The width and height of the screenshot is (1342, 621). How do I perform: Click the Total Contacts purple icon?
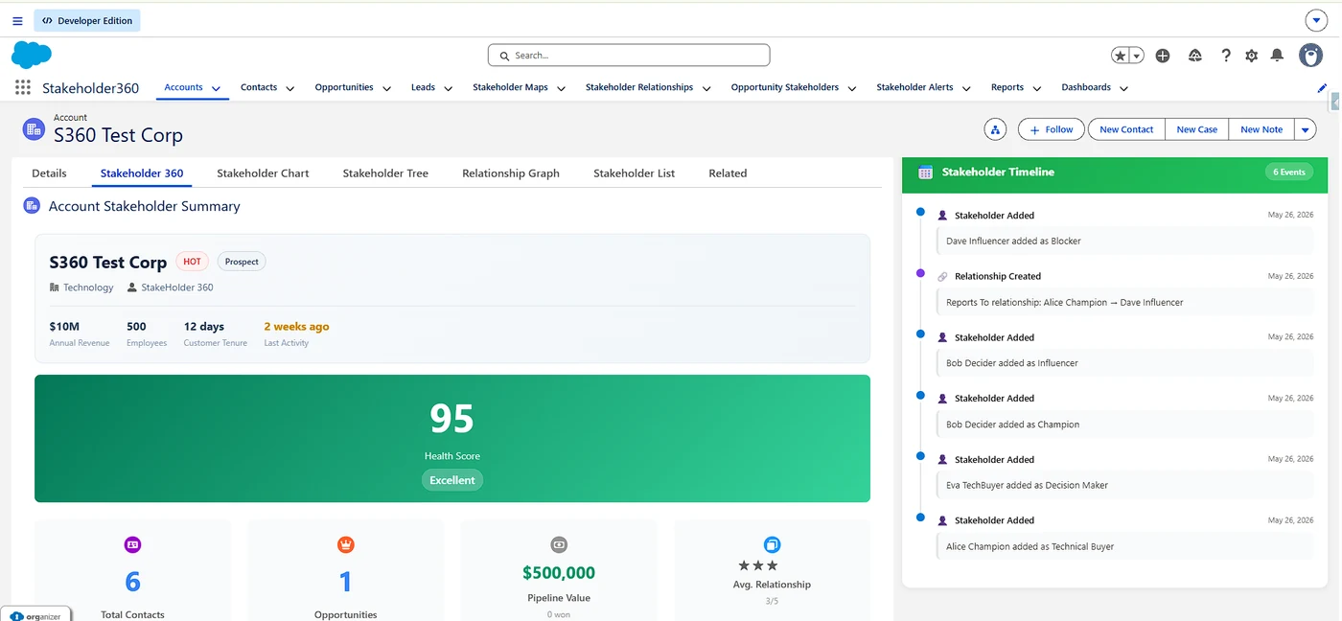(132, 544)
